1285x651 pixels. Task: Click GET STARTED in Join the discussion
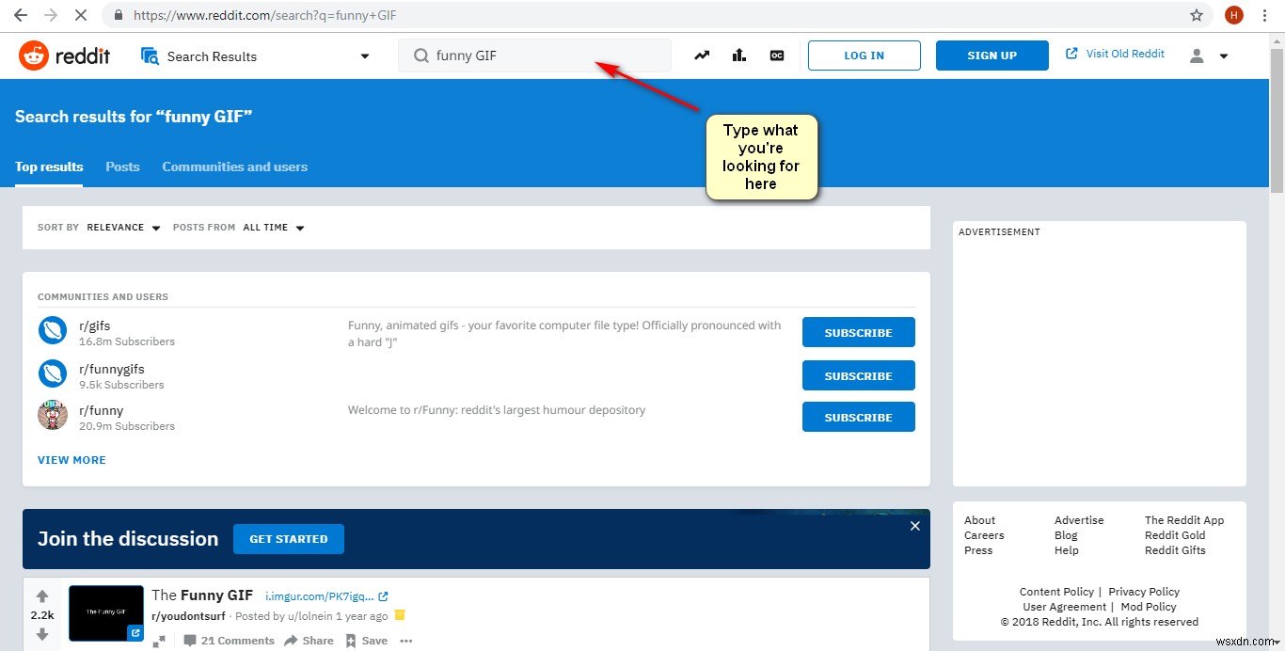coord(289,539)
